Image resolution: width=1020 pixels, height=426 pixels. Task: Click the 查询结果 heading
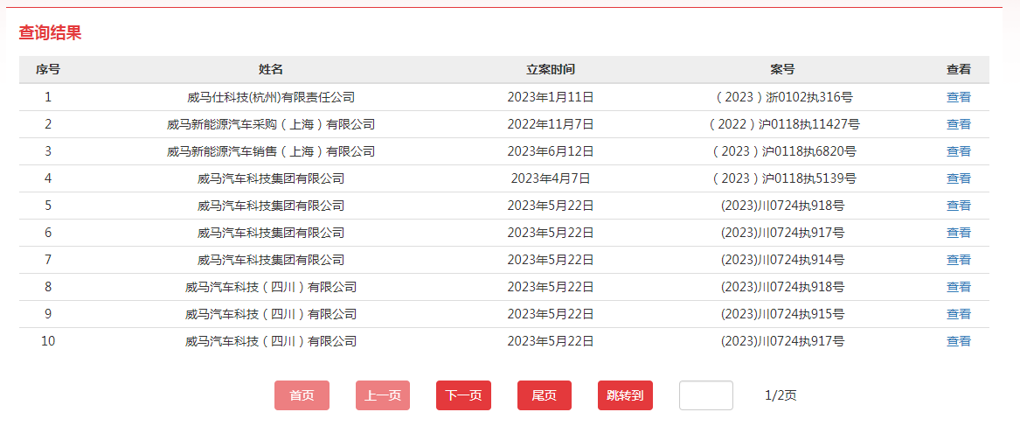50,33
